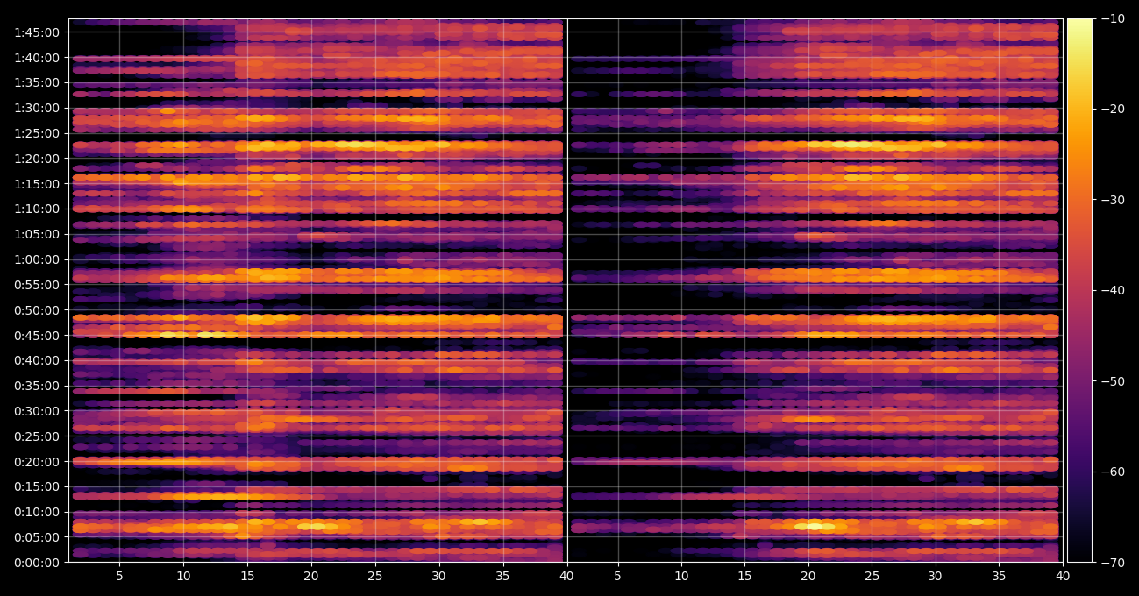Click x-axis label 25 of left heatmap panel
Viewport: 1139px width, 596px height.
pos(375,577)
